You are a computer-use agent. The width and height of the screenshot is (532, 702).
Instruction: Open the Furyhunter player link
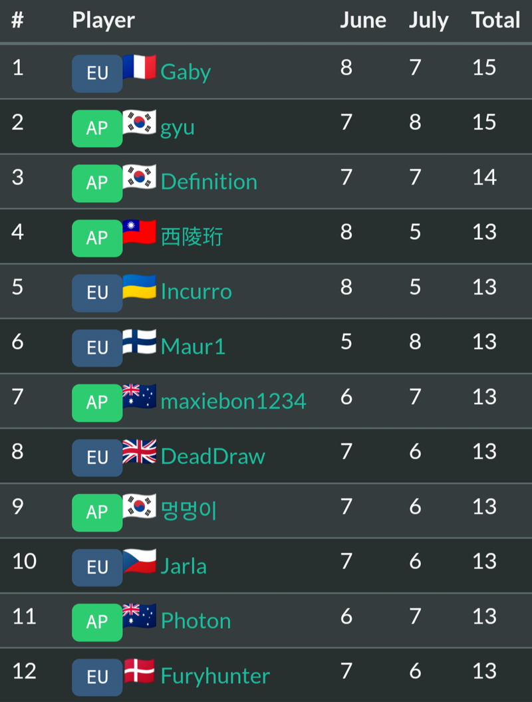pos(215,676)
